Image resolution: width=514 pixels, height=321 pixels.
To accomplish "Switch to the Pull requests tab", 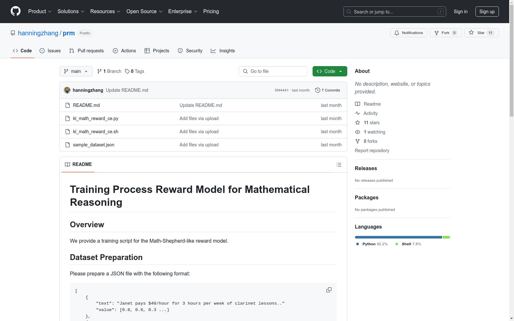I will click(86, 51).
